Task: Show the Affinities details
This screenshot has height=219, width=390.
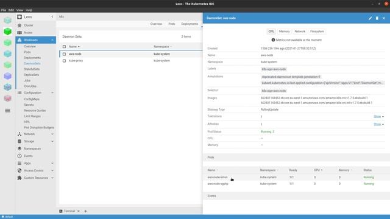Action: coord(378,124)
